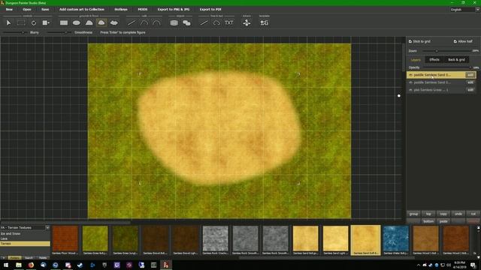Image resolution: width=481 pixels, height=270 pixels.
Task: Toggle Stick to grid checkbox
Action: 410,41
